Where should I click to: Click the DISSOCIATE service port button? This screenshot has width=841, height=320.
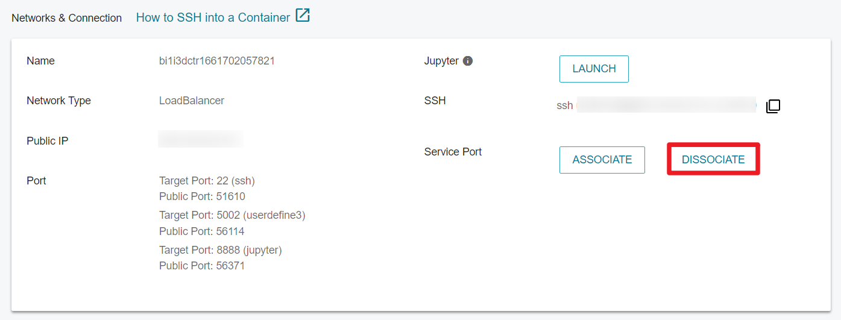click(713, 160)
